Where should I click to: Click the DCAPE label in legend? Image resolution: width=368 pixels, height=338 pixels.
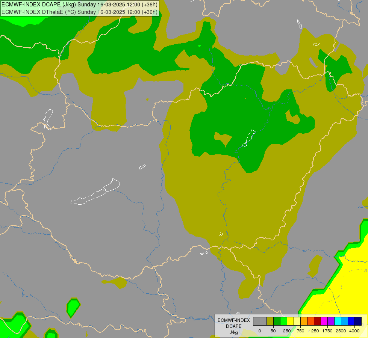[x=234, y=326]
